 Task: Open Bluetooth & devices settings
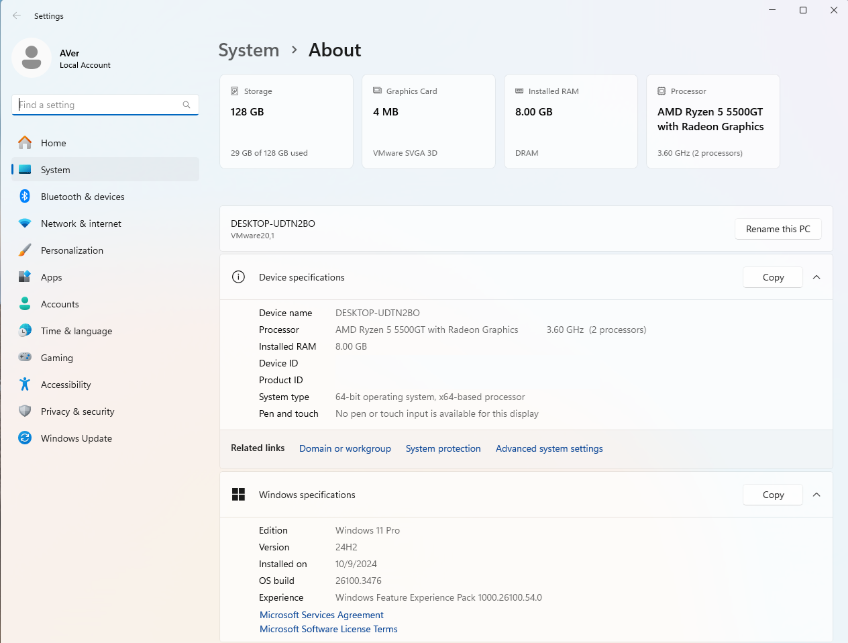point(105,197)
